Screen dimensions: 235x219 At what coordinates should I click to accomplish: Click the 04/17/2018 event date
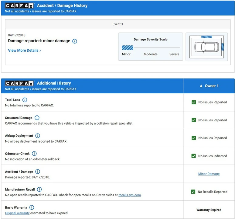point(17,35)
